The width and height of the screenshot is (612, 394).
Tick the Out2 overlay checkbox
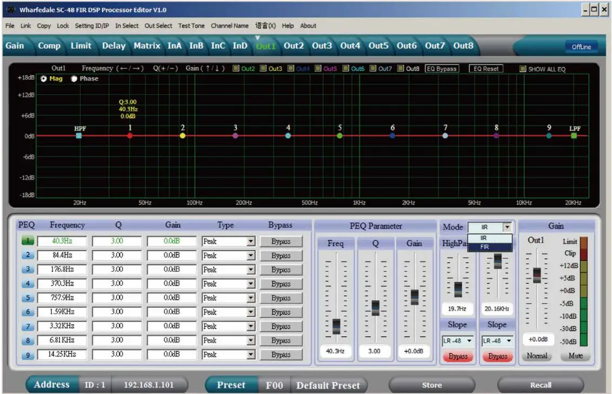[236, 69]
